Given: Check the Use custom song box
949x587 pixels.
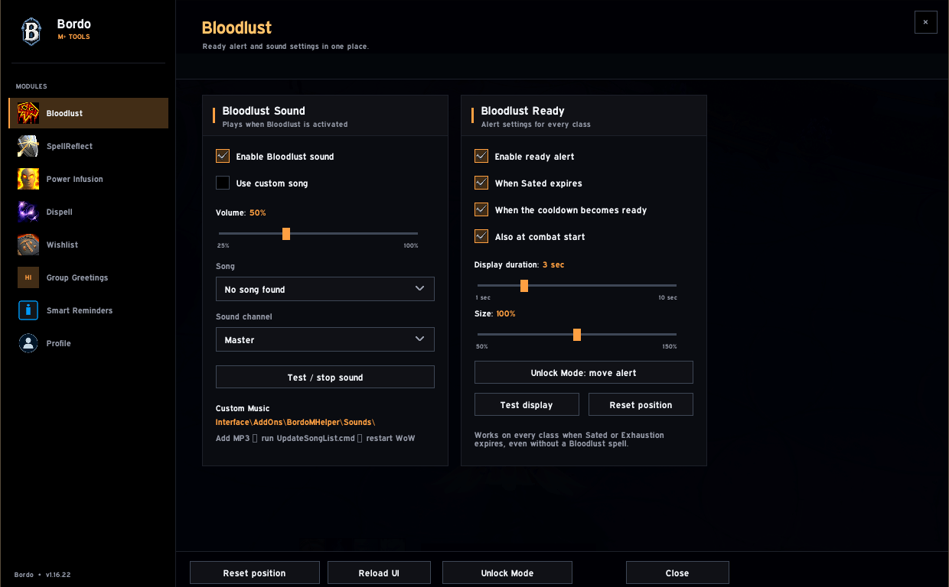Looking at the screenshot, I should click(223, 183).
